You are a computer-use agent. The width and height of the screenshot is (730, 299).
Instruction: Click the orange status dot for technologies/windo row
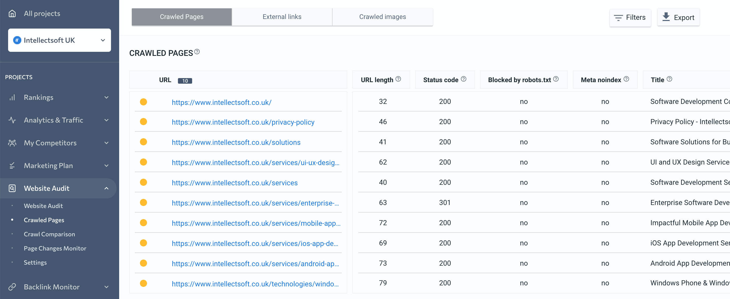click(x=143, y=284)
